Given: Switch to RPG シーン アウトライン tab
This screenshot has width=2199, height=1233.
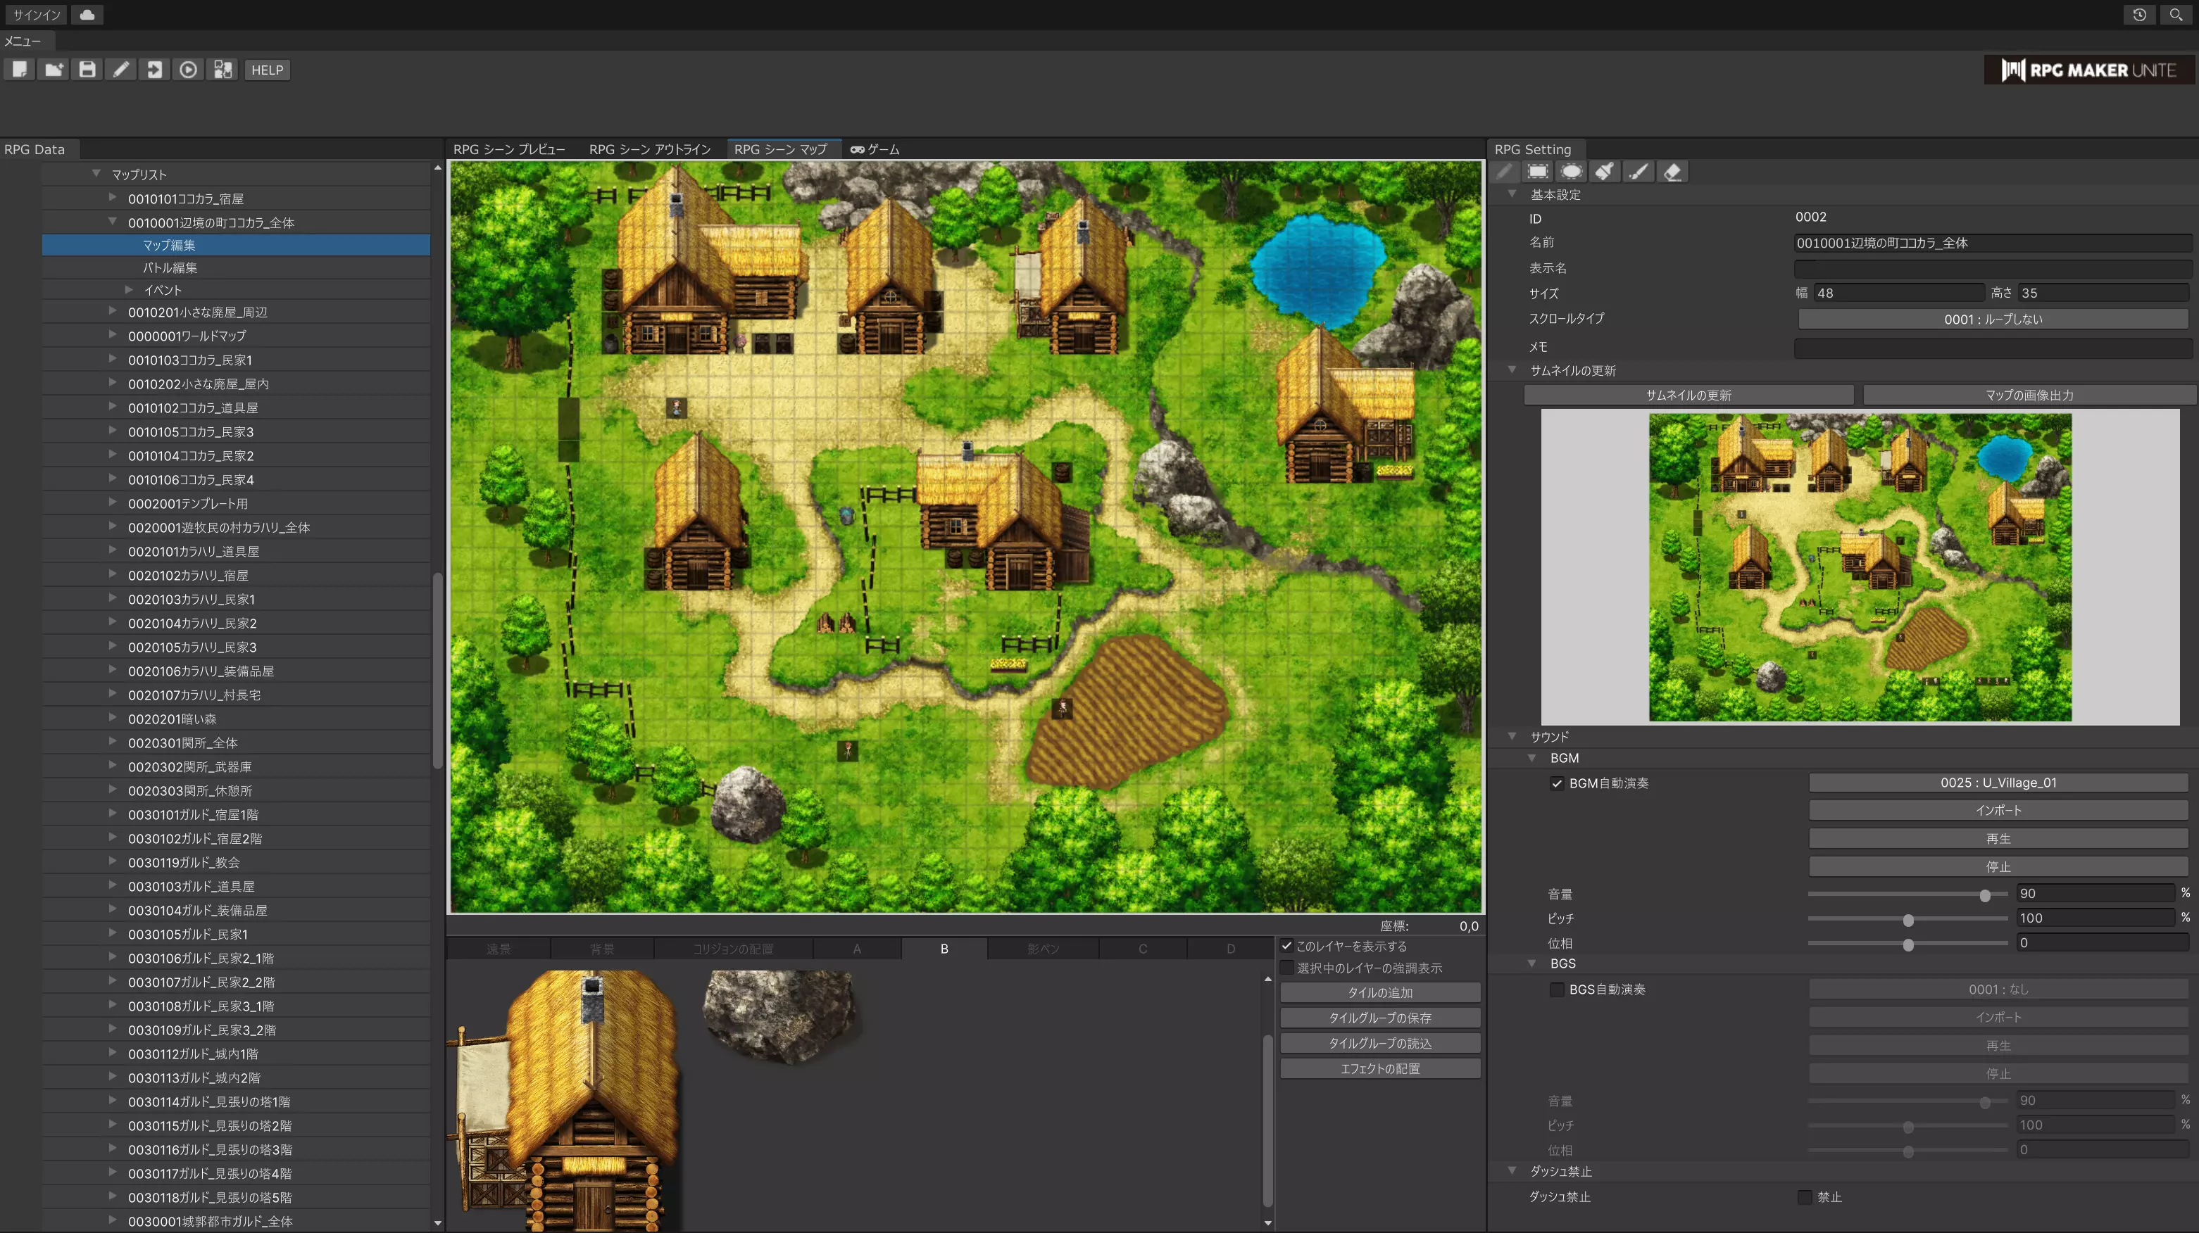Looking at the screenshot, I should click(x=649, y=149).
